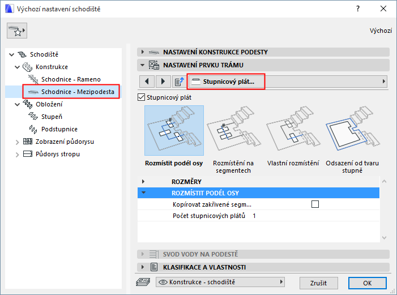The image size is (397, 295).
Task: Click the Schodnice - Rameno icon
Action: 33,79
